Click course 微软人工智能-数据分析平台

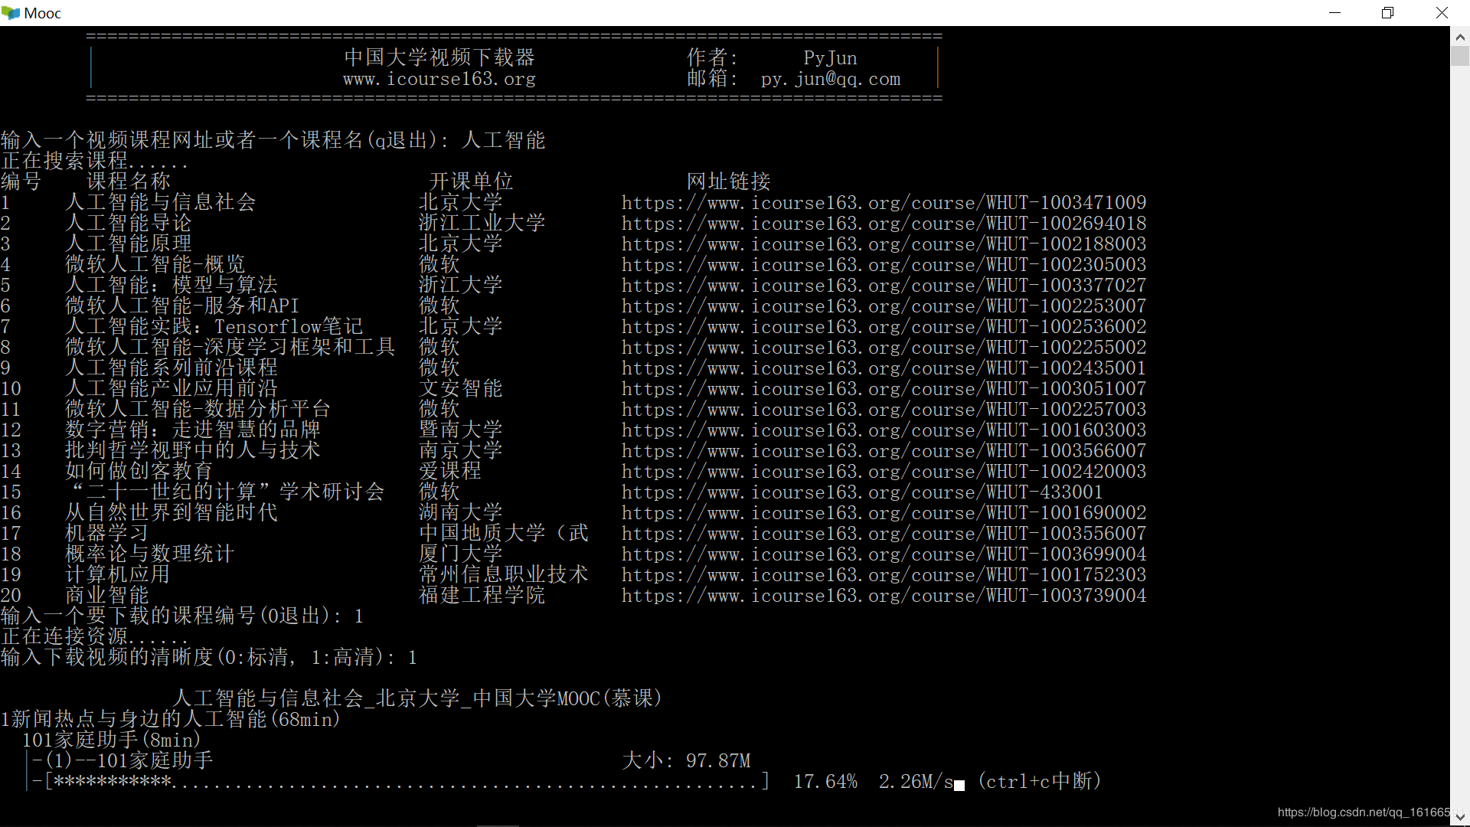pyautogui.click(x=198, y=409)
